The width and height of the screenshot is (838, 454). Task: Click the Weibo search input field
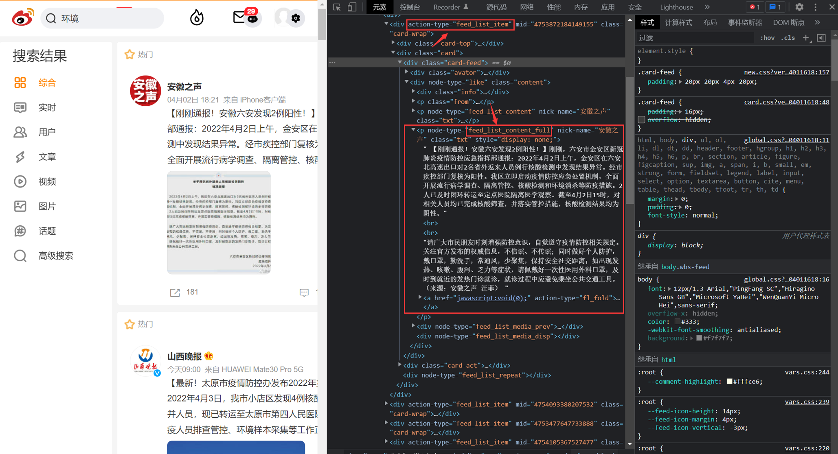click(102, 18)
